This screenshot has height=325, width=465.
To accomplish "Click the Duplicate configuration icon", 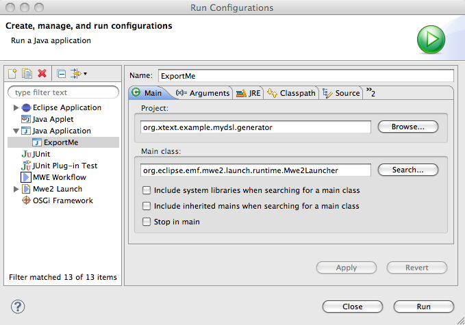I will pyautogui.click(x=27, y=73).
